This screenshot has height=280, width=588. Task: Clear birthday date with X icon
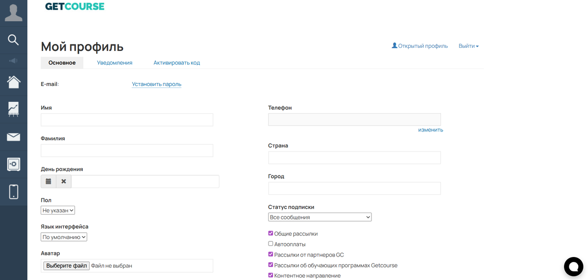click(64, 181)
